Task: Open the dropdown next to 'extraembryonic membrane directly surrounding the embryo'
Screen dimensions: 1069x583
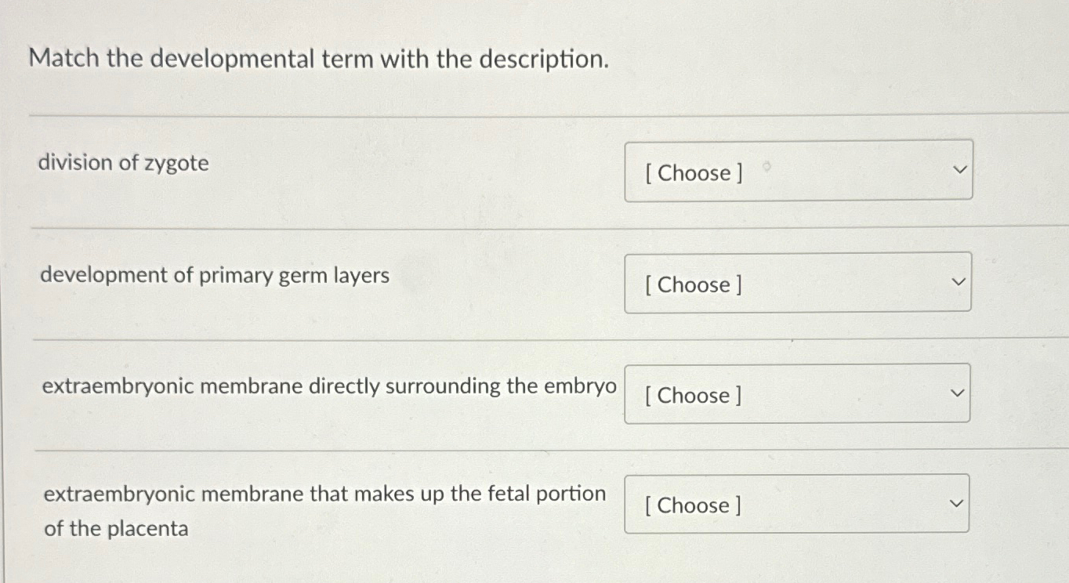Action: point(796,393)
